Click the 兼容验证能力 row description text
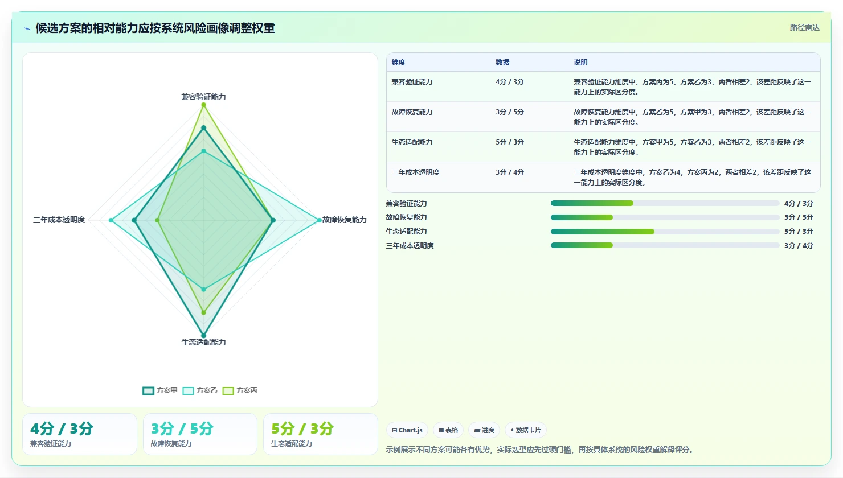Screen dimensions: 843x478 [692, 87]
